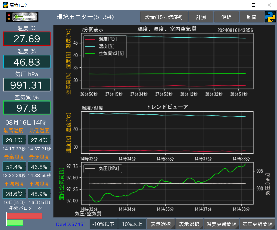Click the date 08月16日14時 label

[x=26, y=122]
